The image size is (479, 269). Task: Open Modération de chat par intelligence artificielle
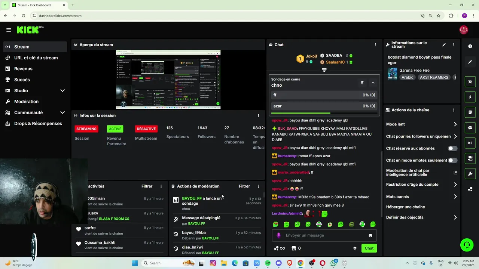click(421, 172)
